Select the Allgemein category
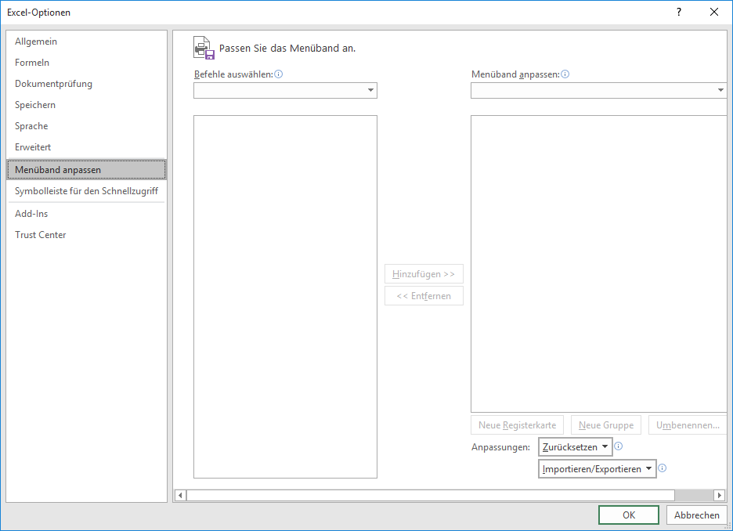Image resolution: width=733 pixels, height=531 pixels. pos(86,42)
